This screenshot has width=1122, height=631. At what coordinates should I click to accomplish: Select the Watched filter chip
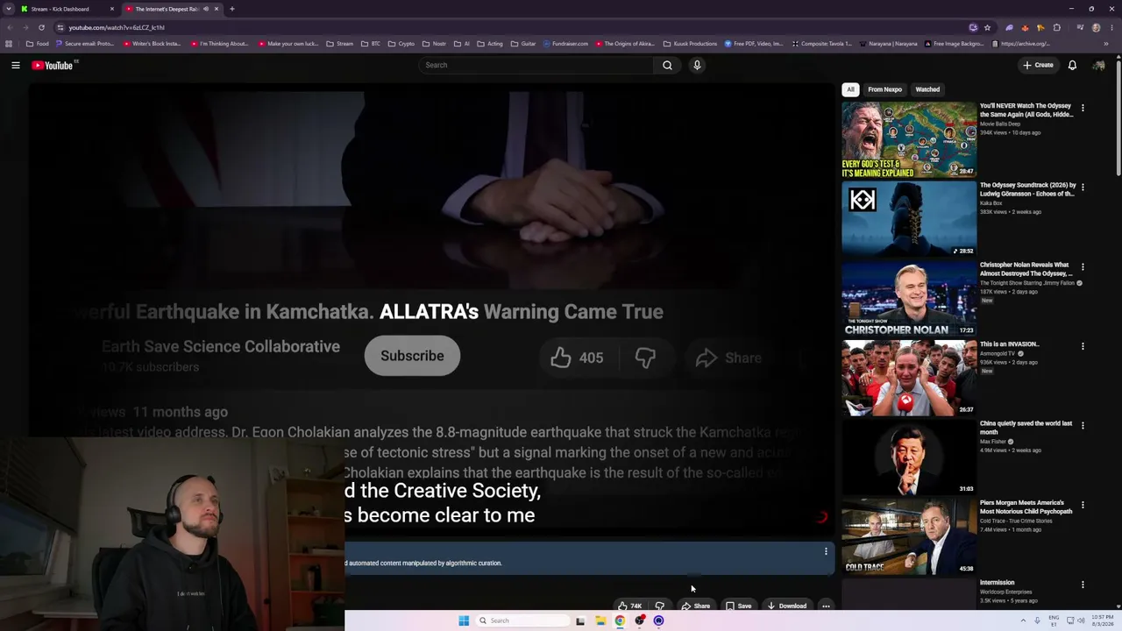[927, 89]
